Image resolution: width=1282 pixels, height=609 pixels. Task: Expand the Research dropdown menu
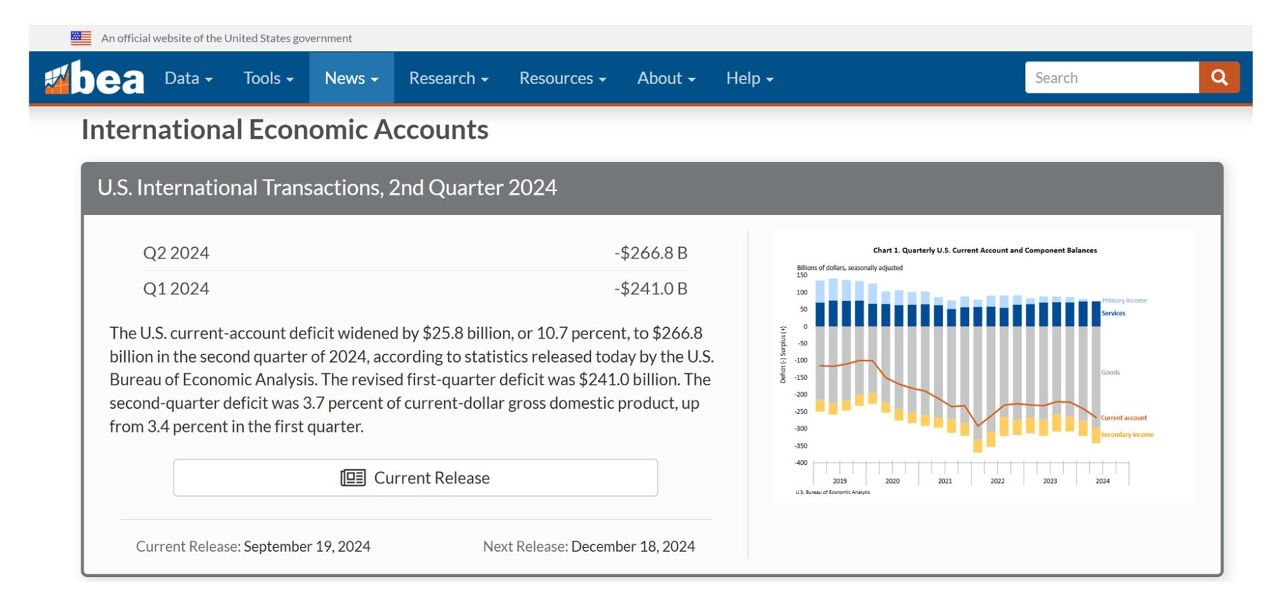pyautogui.click(x=448, y=79)
